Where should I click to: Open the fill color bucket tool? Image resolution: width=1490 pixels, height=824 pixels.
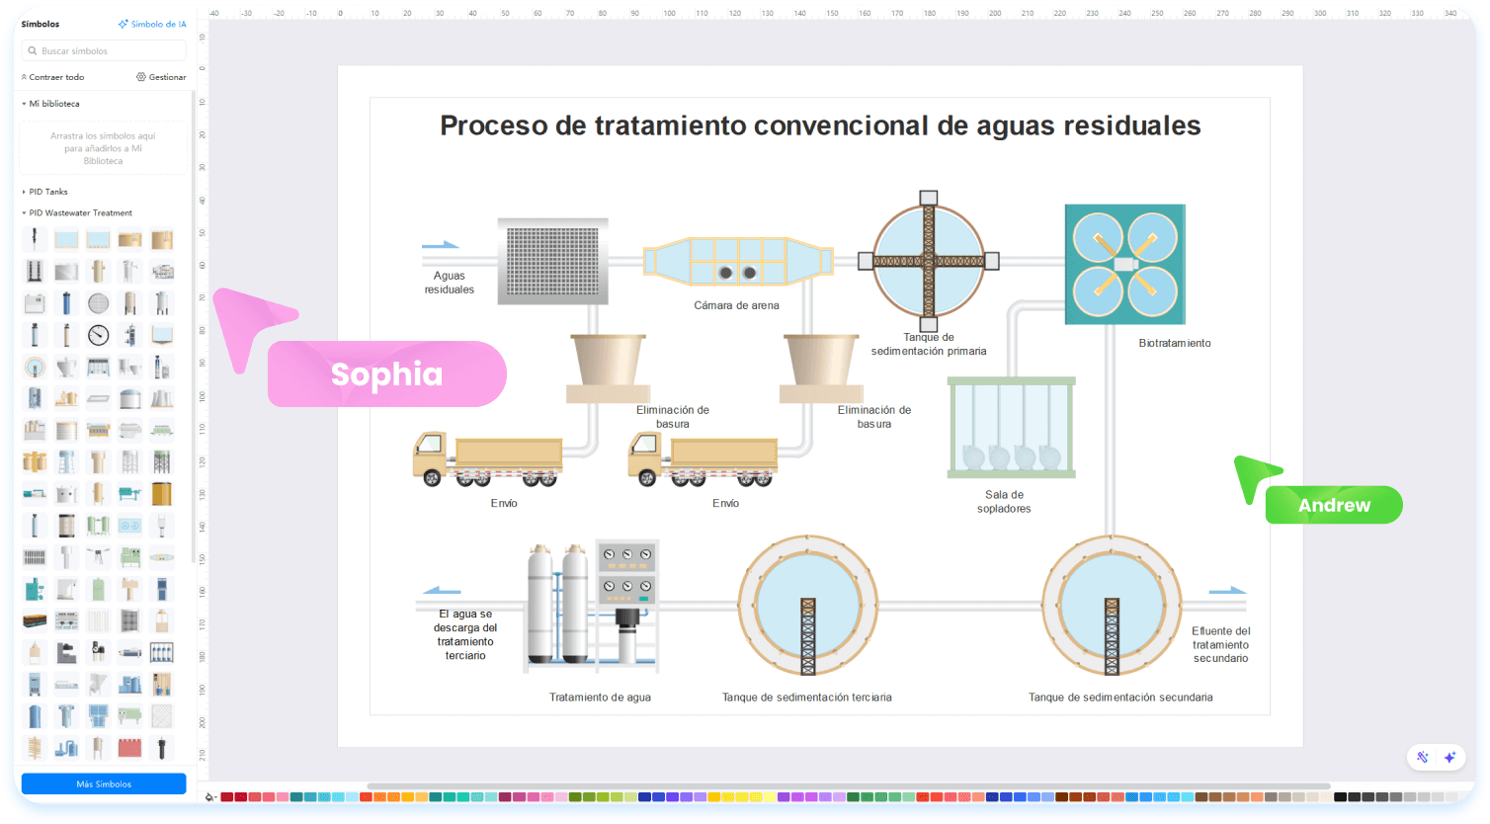[209, 797]
